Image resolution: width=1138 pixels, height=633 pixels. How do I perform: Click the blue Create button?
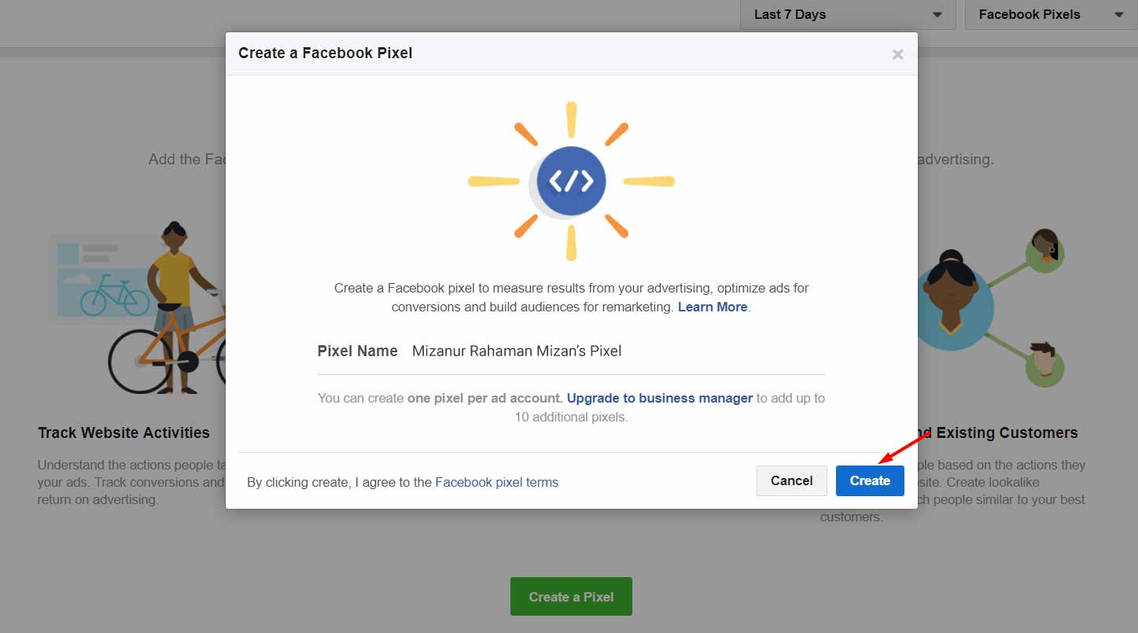(x=870, y=480)
